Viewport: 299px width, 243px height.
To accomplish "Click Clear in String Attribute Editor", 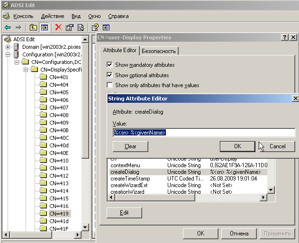I will 130,146.
